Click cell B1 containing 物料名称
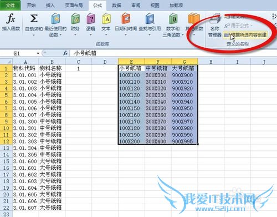 (x=52, y=68)
